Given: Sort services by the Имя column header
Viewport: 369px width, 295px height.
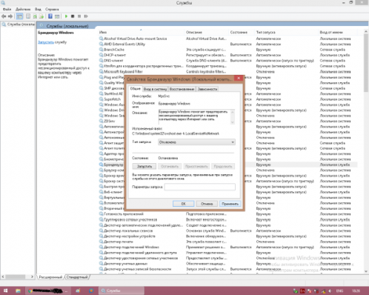Looking at the screenshot, I should (x=142, y=33).
